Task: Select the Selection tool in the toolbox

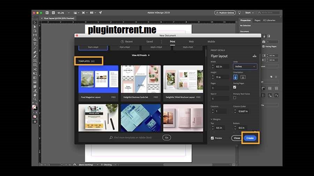Action: point(35,22)
